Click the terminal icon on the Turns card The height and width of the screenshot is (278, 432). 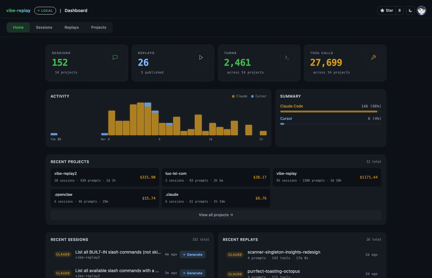point(287,57)
